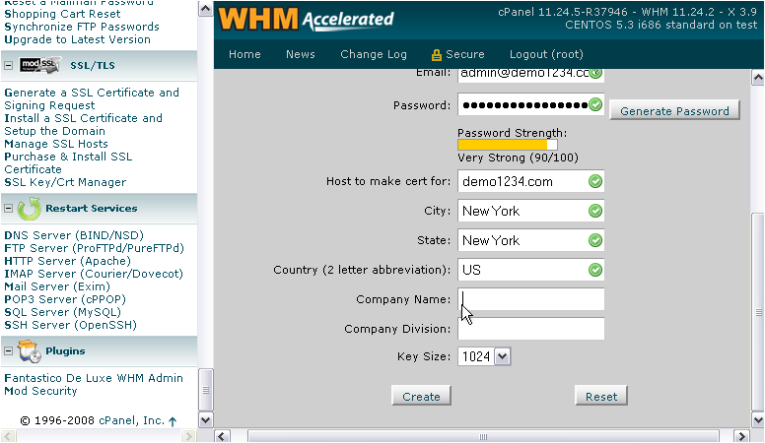
Task: Go to the News menu item
Action: [x=301, y=55]
